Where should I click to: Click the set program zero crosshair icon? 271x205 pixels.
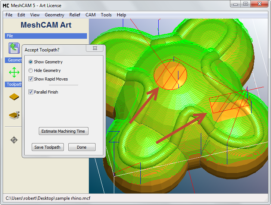pos(14,140)
